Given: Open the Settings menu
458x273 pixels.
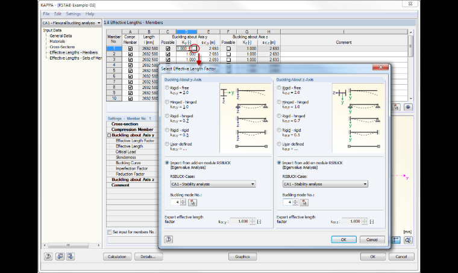Looking at the screenshot, I should click(x=73, y=14).
